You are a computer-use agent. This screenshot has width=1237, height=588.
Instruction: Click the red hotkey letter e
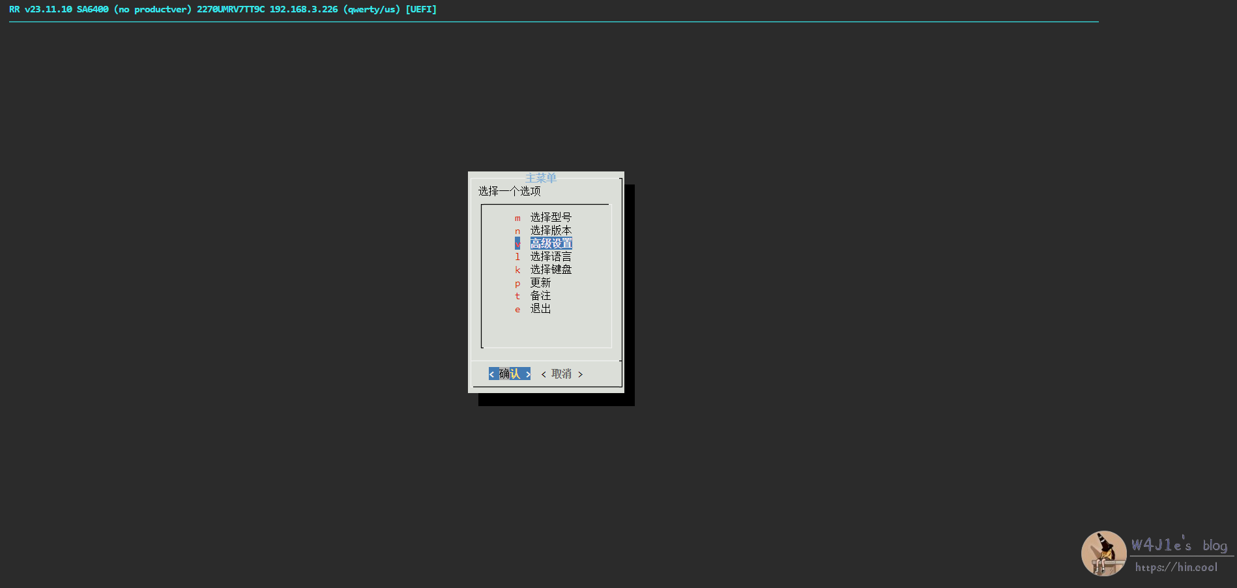517,309
